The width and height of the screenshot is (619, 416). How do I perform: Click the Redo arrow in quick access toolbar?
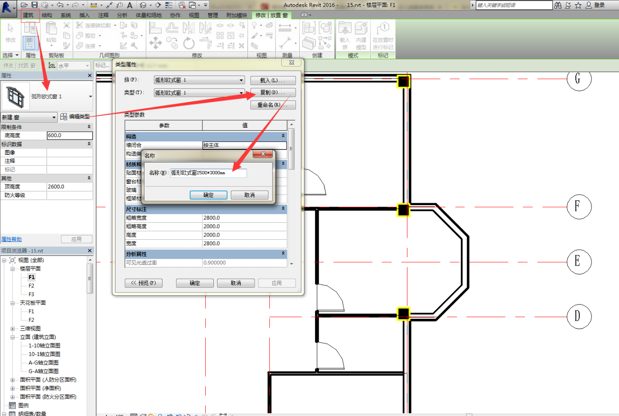(x=75, y=5)
